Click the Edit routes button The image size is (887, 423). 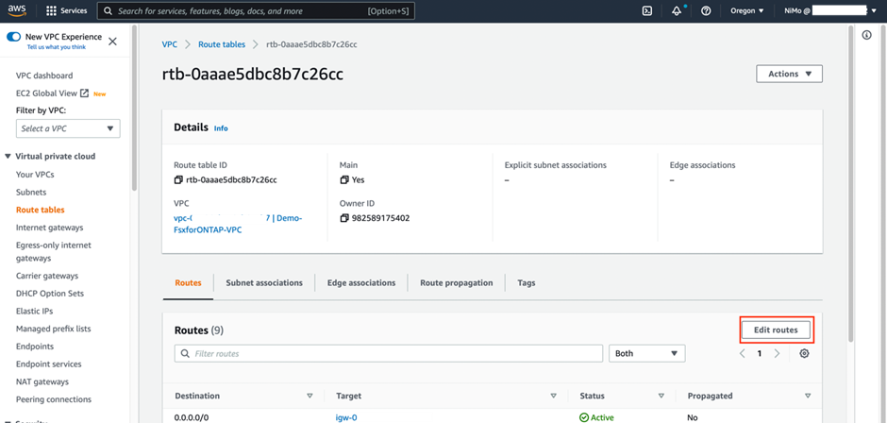coord(776,330)
